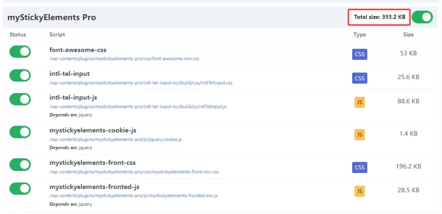This screenshot has width=442, height=214.
Task: Click the JS badge for mystickyelements-cookie-js
Action: [x=359, y=134]
